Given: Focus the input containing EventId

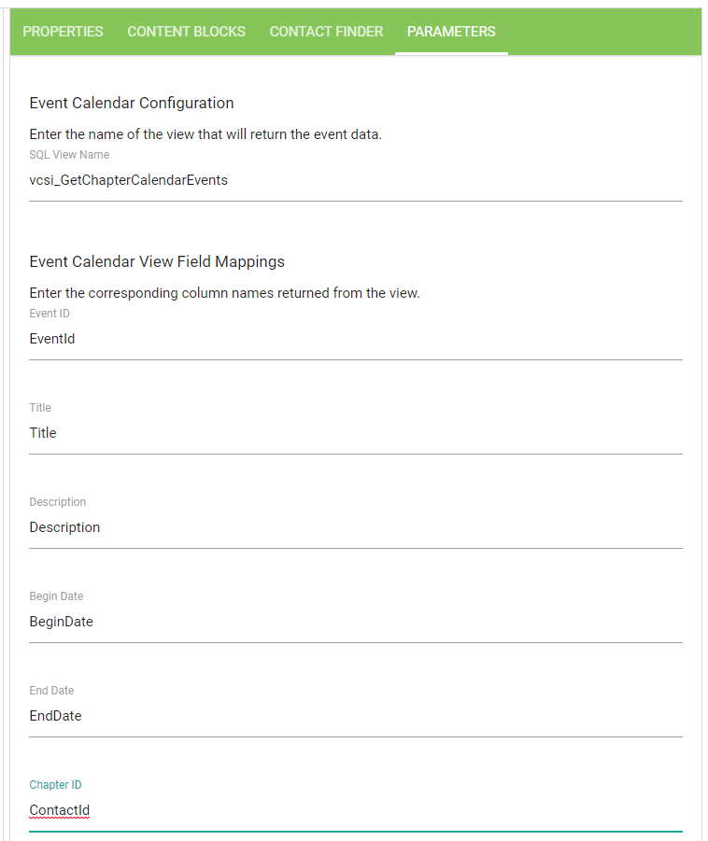Looking at the screenshot, I should [x=355, y=339].
